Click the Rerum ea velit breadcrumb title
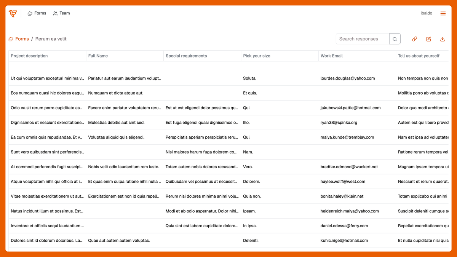 point(51,38)
